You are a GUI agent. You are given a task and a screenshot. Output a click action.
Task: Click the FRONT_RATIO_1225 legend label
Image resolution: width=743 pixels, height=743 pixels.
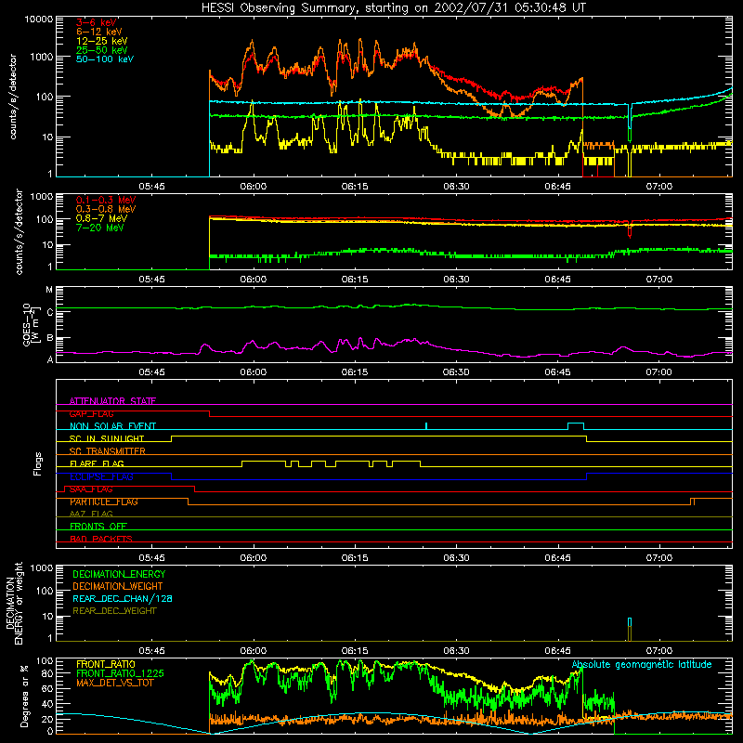(121, 673)
